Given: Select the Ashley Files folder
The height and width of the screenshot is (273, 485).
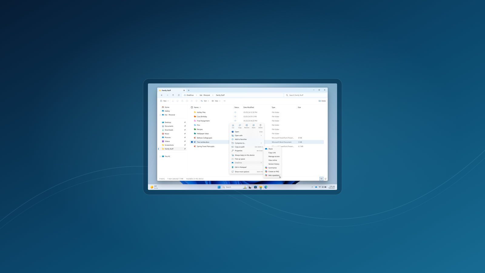Looking at the screenshot, I should point(201,112).
